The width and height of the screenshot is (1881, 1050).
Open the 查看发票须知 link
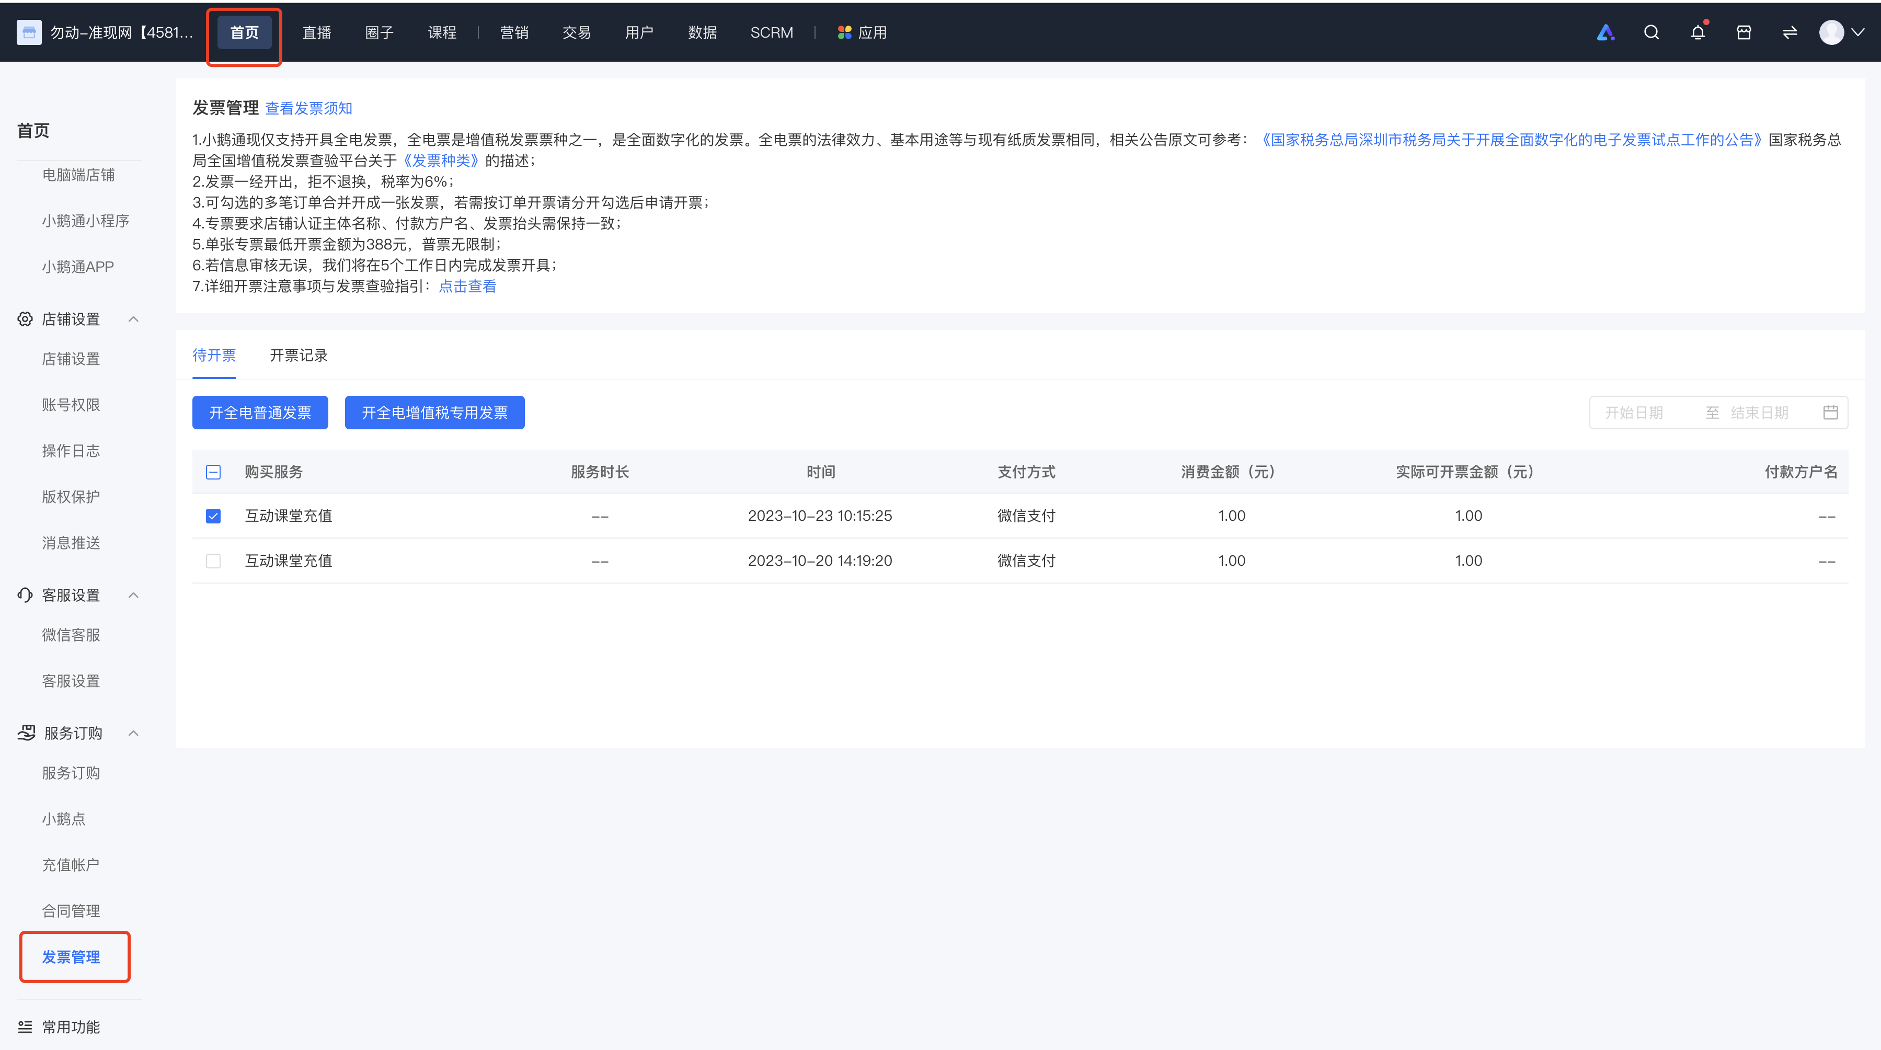[x=308, y=108]
